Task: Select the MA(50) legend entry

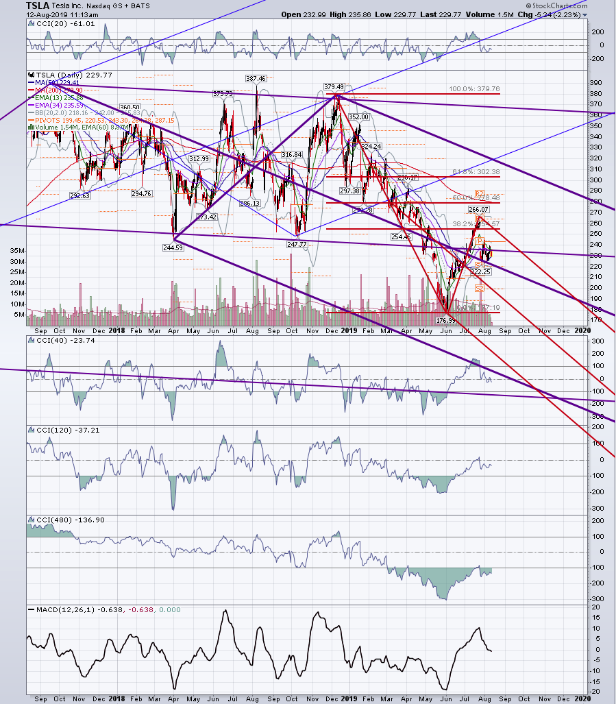Action: [53, 83]
